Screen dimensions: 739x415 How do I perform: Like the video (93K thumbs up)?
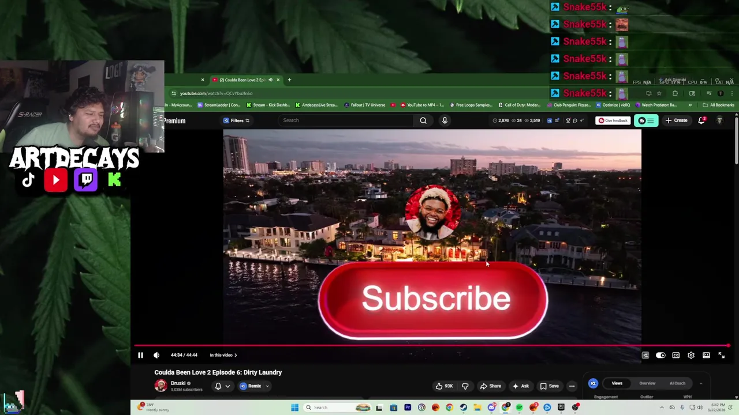click(x=444, y=386)
